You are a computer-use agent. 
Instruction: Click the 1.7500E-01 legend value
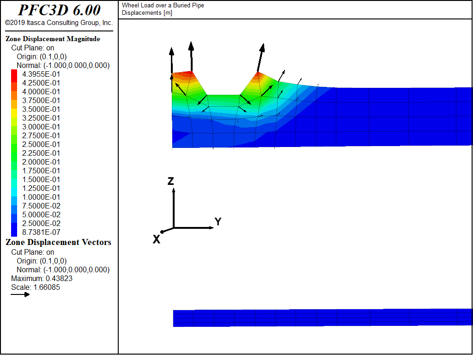[41, 171]
